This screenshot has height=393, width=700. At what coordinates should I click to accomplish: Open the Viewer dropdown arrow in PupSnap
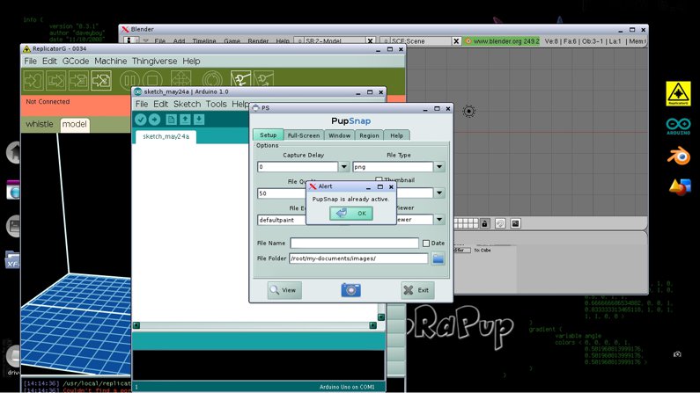(439, 219)
